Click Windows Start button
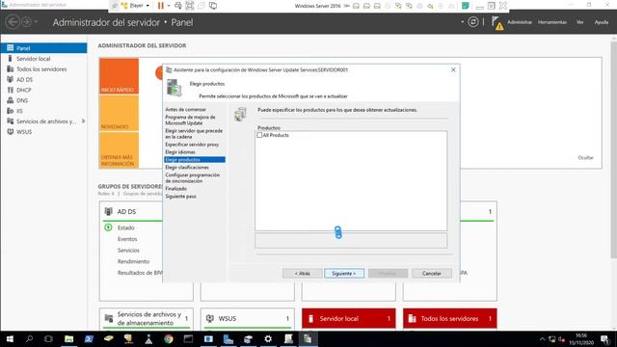 [x=10, y=338]
